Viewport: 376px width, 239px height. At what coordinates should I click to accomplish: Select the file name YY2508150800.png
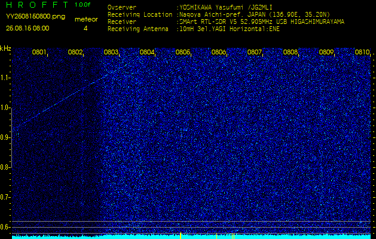[x=35, y=16]
